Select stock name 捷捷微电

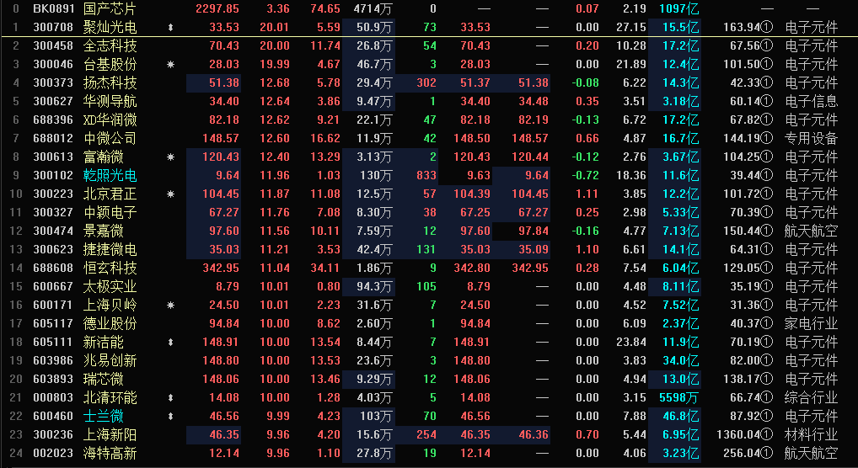110,250
